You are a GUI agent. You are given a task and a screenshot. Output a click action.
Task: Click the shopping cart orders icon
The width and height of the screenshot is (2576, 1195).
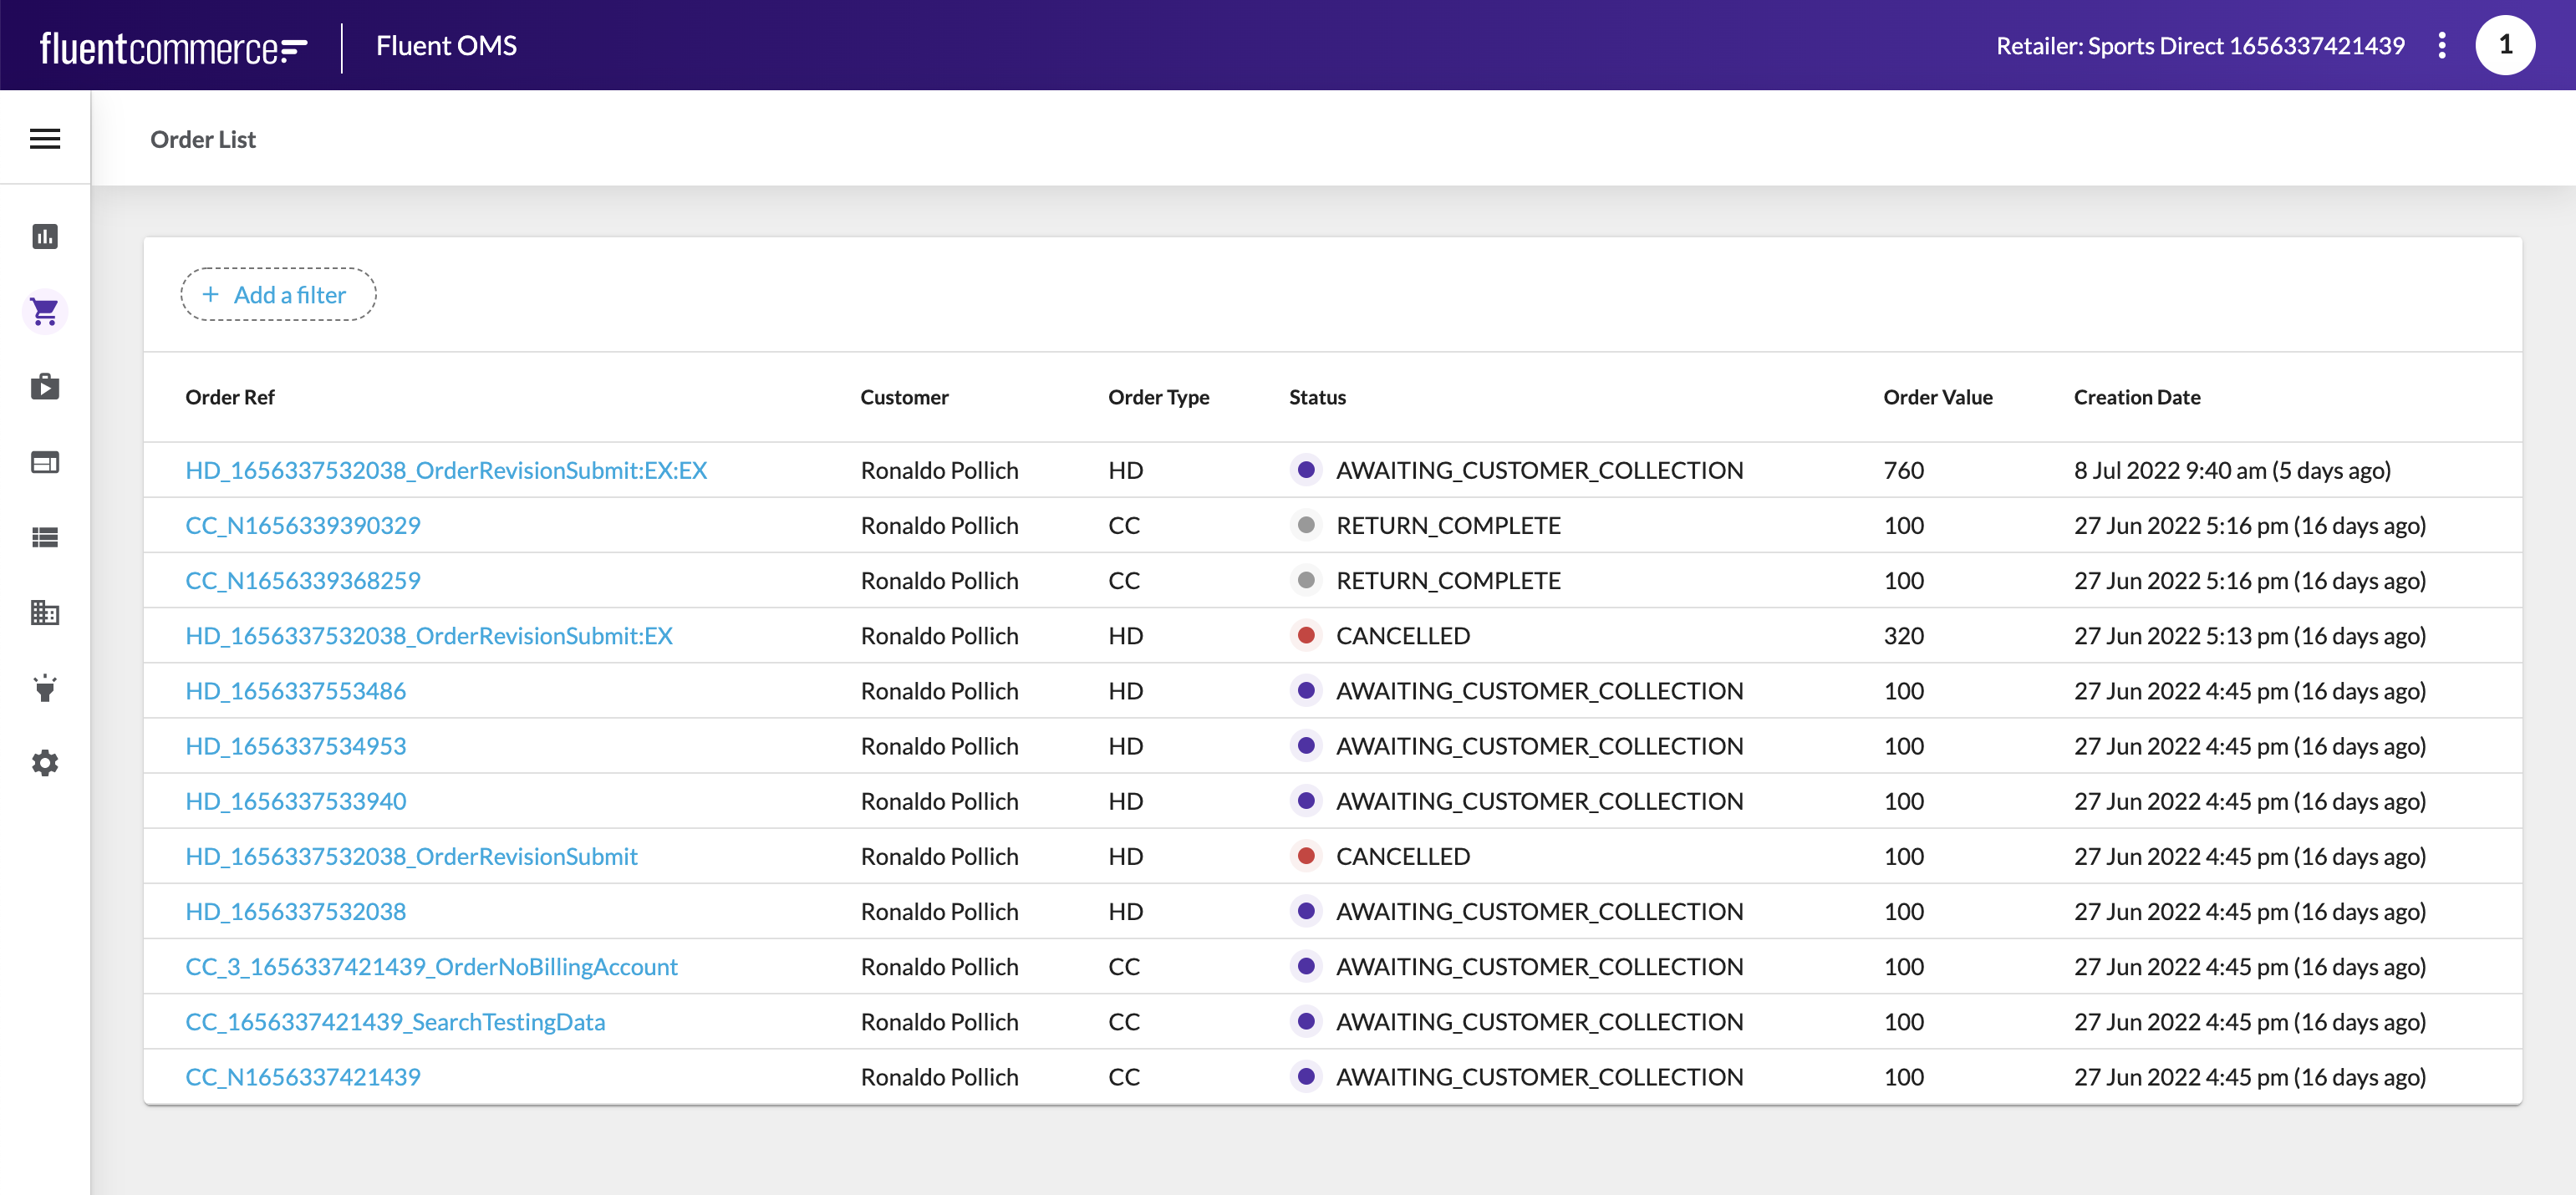point(45,312)
